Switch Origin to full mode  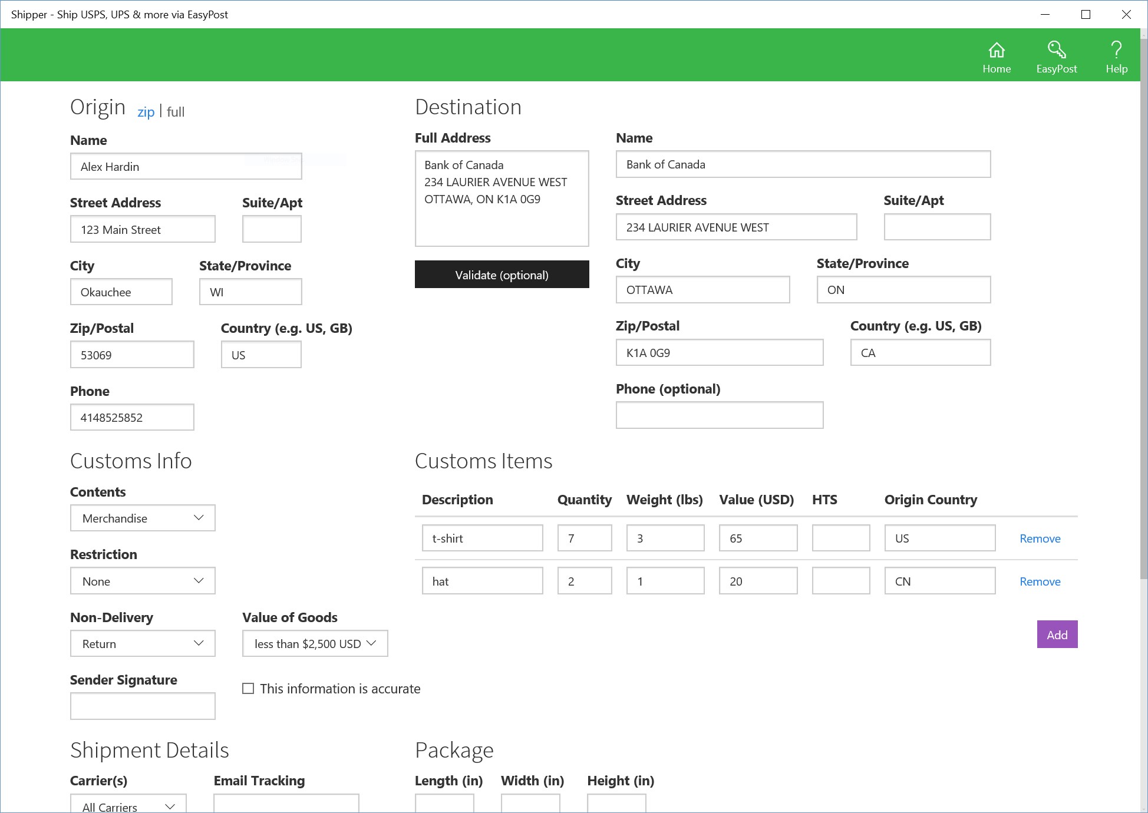point(176,112)
